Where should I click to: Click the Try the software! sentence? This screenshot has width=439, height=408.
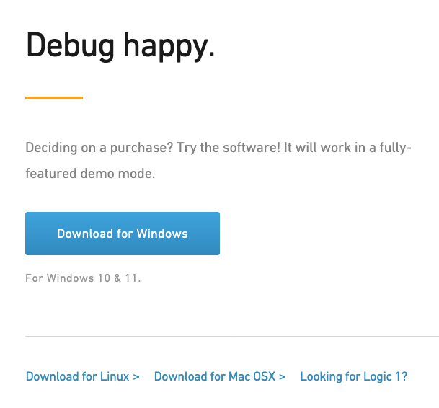click(229, 148)
